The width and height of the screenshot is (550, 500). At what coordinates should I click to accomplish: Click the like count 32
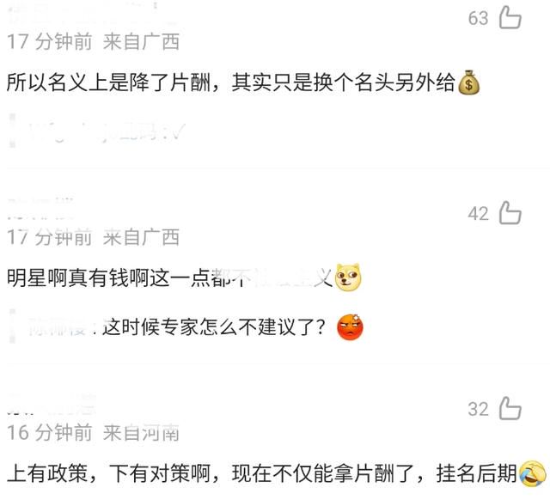click(x=478, y=409)
